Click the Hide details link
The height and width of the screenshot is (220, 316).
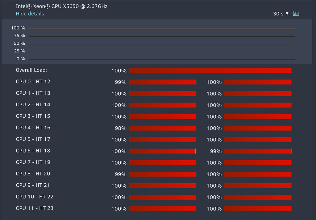click(30, 14)
